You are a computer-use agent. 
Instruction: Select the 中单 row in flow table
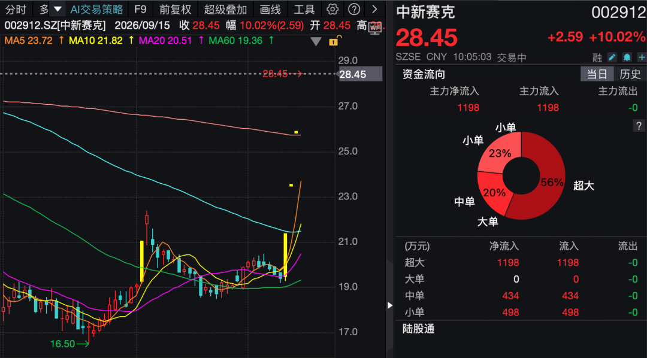pos(521,296)
